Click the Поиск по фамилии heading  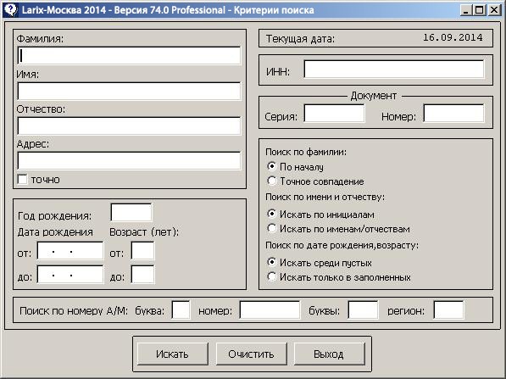click(306, 152)
